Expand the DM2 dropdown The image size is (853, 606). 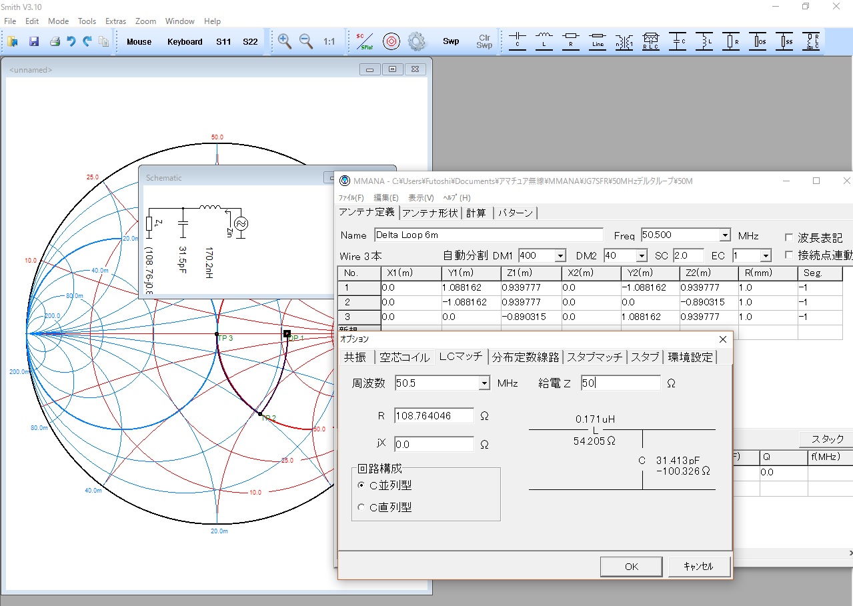(642, 256)
